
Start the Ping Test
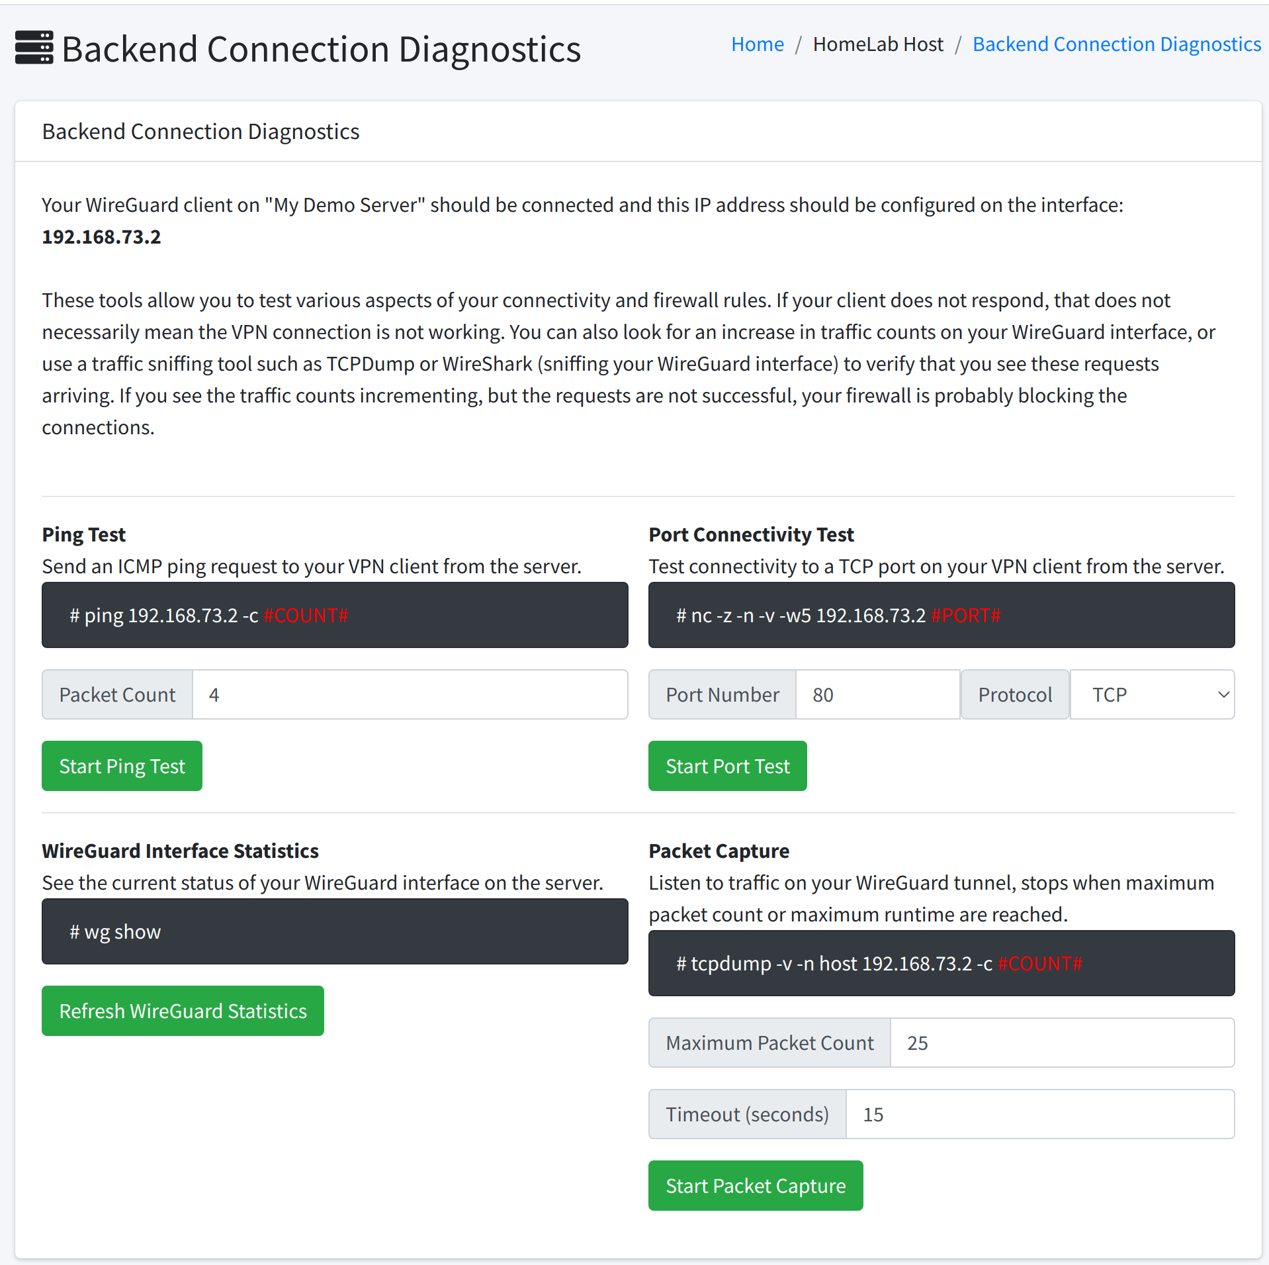[x=122, y=766]
